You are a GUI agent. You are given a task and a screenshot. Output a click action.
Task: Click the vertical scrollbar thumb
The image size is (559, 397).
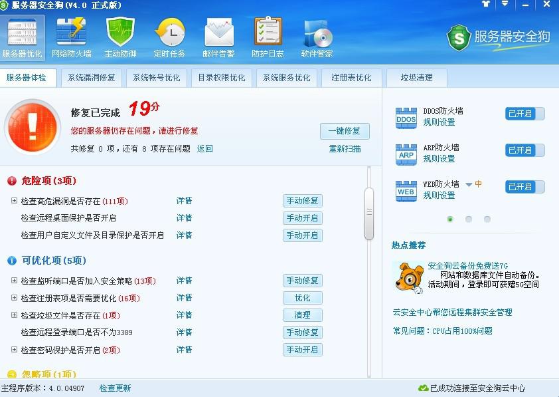368,213
